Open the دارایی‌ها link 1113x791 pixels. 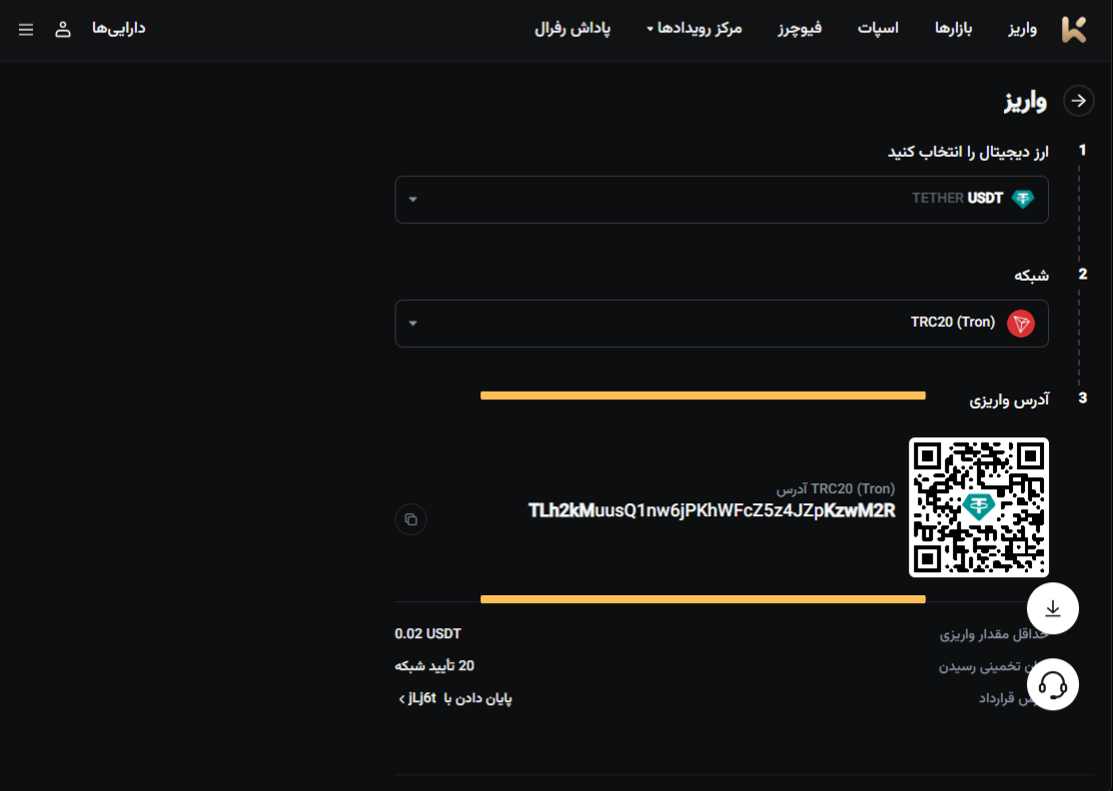click(119, 28)
